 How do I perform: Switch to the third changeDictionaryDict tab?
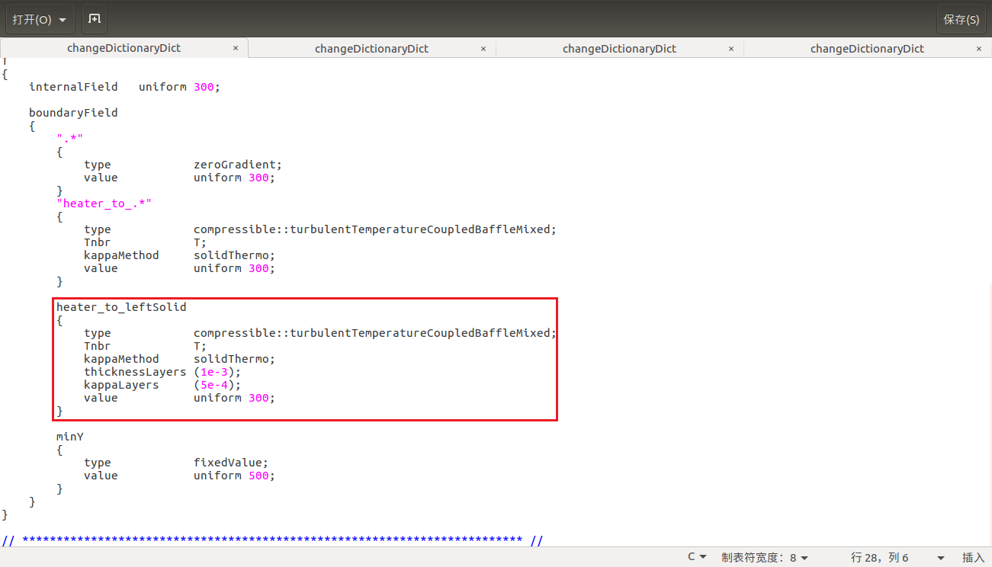click(619, 48)
